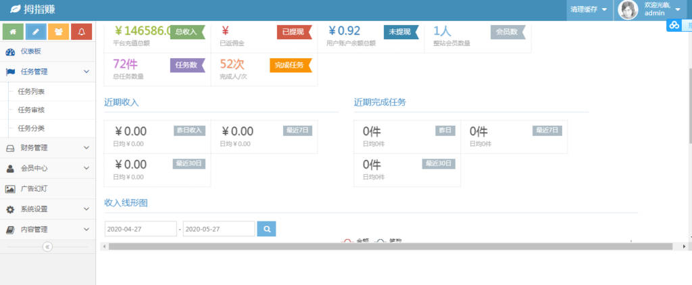The height and width of the screenshot is (285, 692).
Task: Expand the 会员中心 chevron
Action: tap(86, 168)
